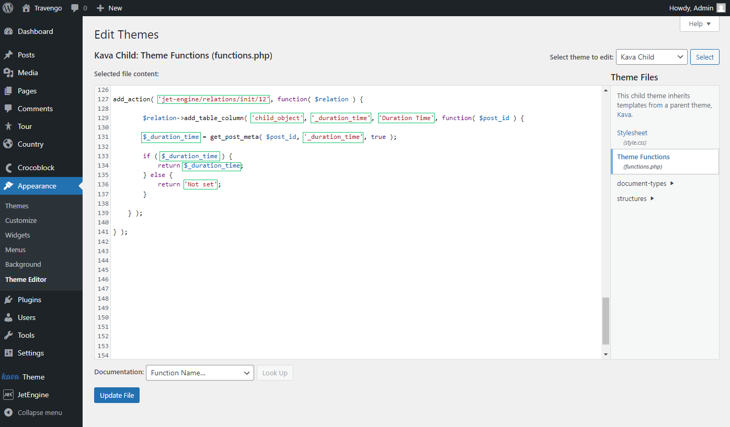Open the Kava Child theme selector dropdown

(652, 57)
